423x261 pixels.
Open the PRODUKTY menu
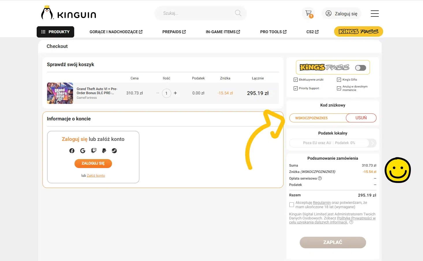pyautogui.click(x=55, y=32)
